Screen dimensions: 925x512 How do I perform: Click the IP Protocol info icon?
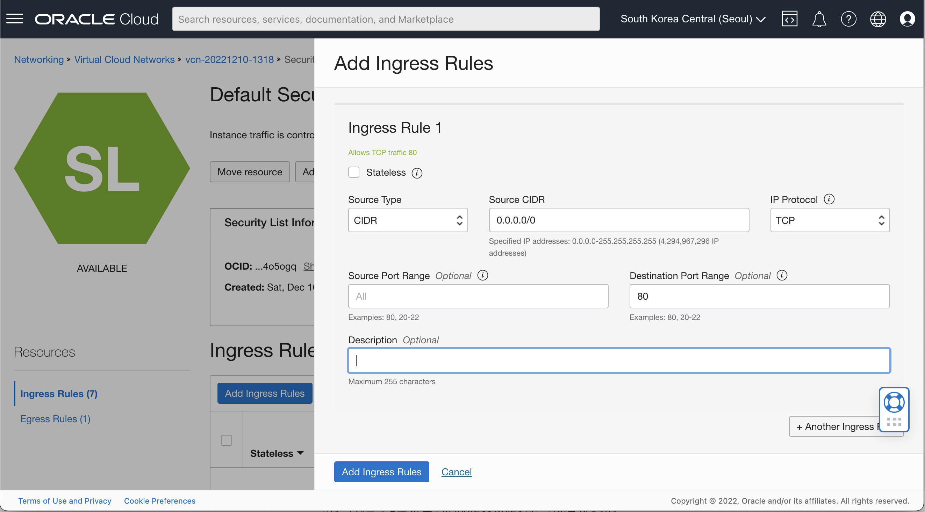829,199
